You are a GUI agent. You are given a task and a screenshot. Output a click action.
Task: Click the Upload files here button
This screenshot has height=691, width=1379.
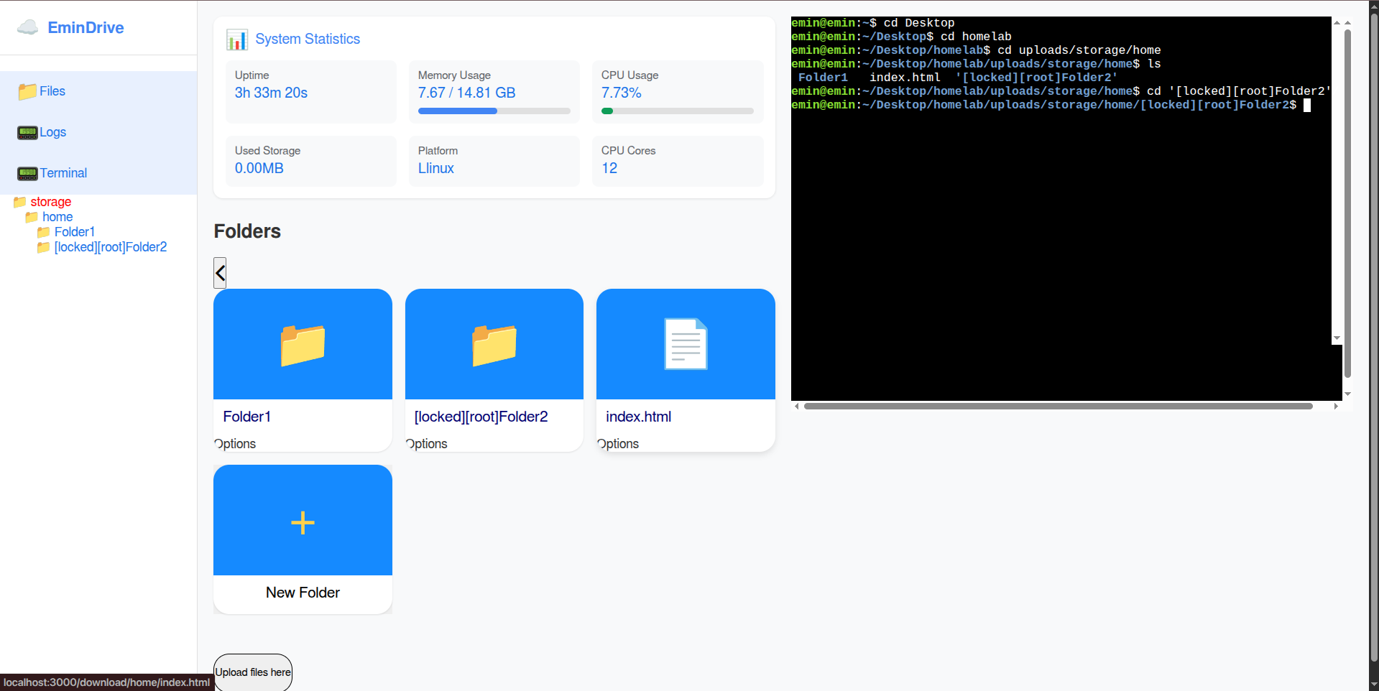(x=253, y=672)
